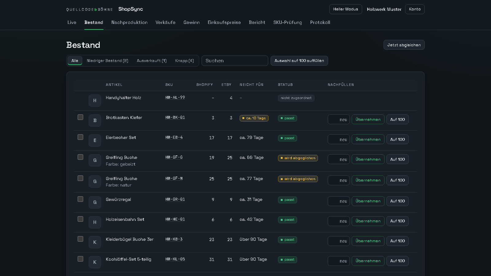Select the Holzeisenbahn Set checkbox
Screen dimensions: 491x276
point(80,219)
